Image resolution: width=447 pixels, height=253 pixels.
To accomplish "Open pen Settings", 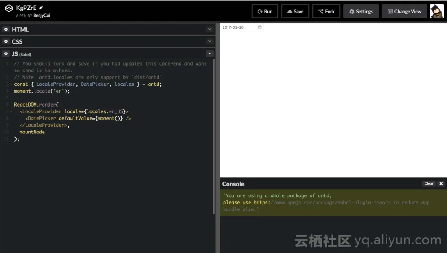I will tap(361, 12).
